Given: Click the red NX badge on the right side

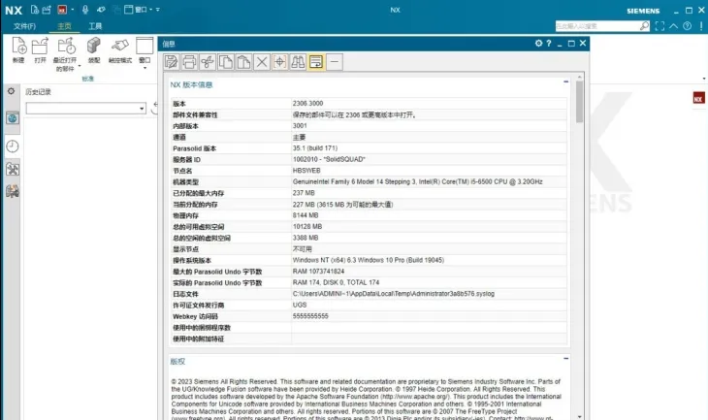Looking at the screenshot, I should click(698, 98).
